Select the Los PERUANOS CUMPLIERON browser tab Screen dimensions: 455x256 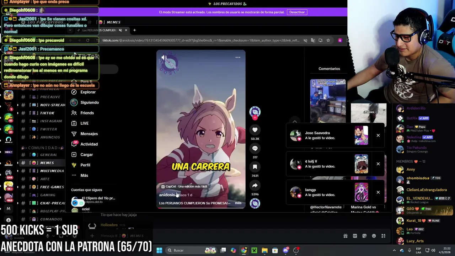coord(100,30)
